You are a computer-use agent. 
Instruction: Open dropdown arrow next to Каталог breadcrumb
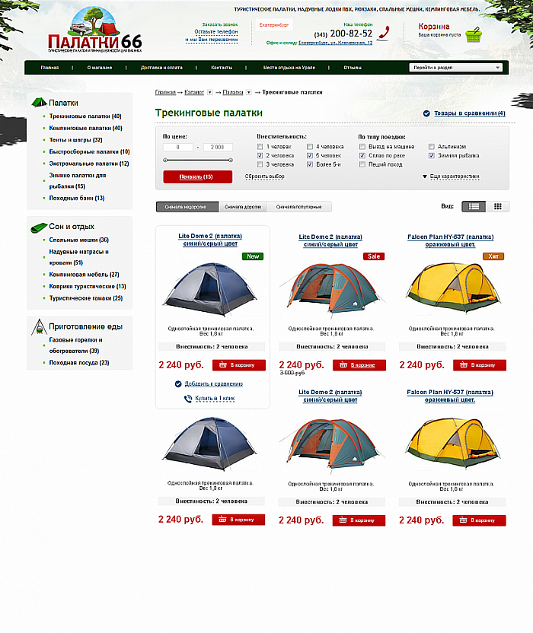click(209, 93)
